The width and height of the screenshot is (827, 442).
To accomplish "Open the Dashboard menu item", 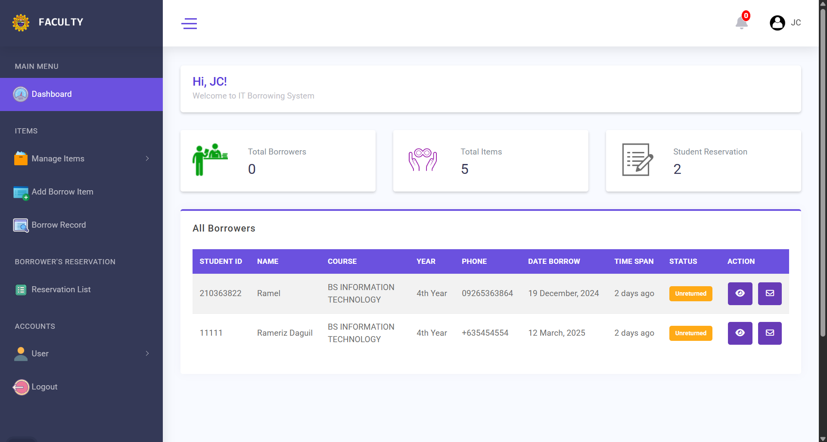I will [x=52, y=94].
